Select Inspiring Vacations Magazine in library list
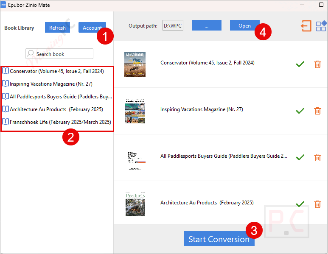Viewport: 328px width, 254px height. (51, 84)
